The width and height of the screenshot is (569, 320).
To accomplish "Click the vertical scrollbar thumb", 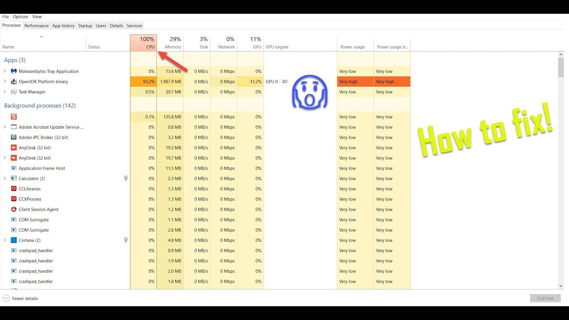I will pos(561,68).
